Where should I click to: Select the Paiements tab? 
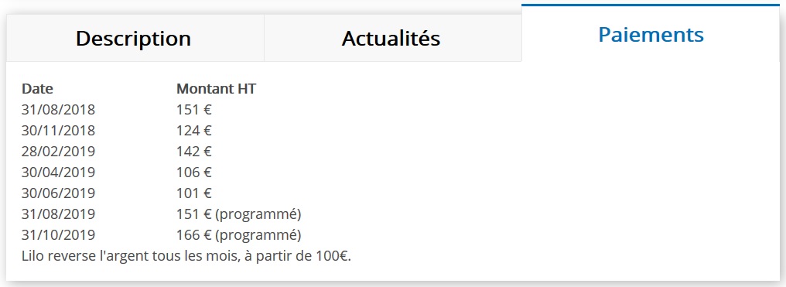[651, 34]
